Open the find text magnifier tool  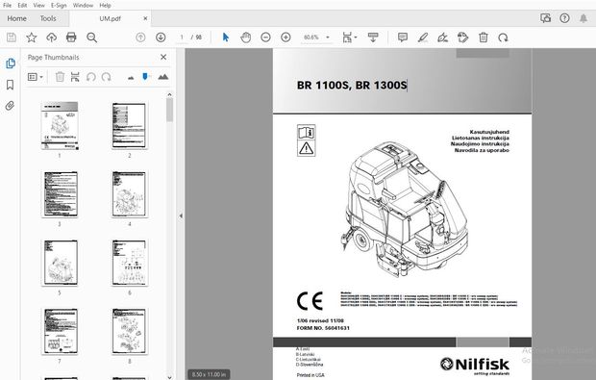click(x=91, y=38)
